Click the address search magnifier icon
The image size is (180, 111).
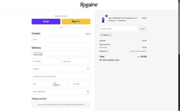click(x=88, y=69)
